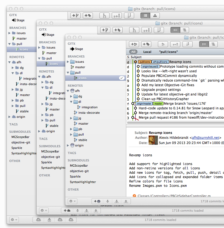Select list view toggle in middle window toolbar
The image size is (224, 228).
point(175,30)
